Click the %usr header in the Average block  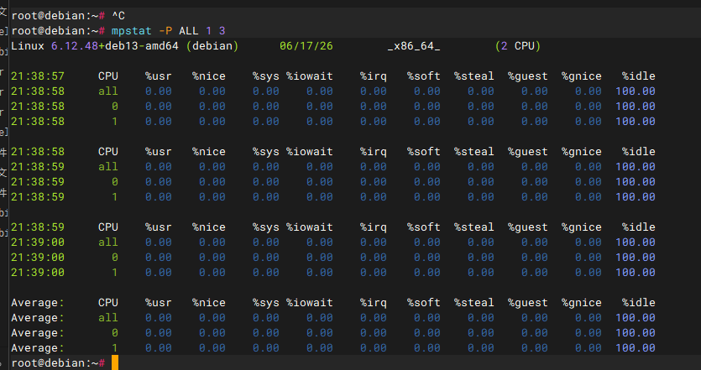point(159,303)
